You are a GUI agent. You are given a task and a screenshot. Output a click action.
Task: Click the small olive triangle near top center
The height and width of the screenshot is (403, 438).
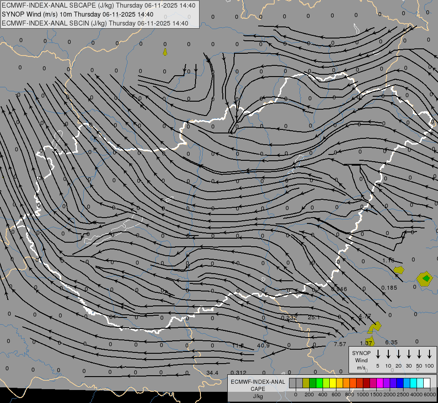[x=165, y=52]
